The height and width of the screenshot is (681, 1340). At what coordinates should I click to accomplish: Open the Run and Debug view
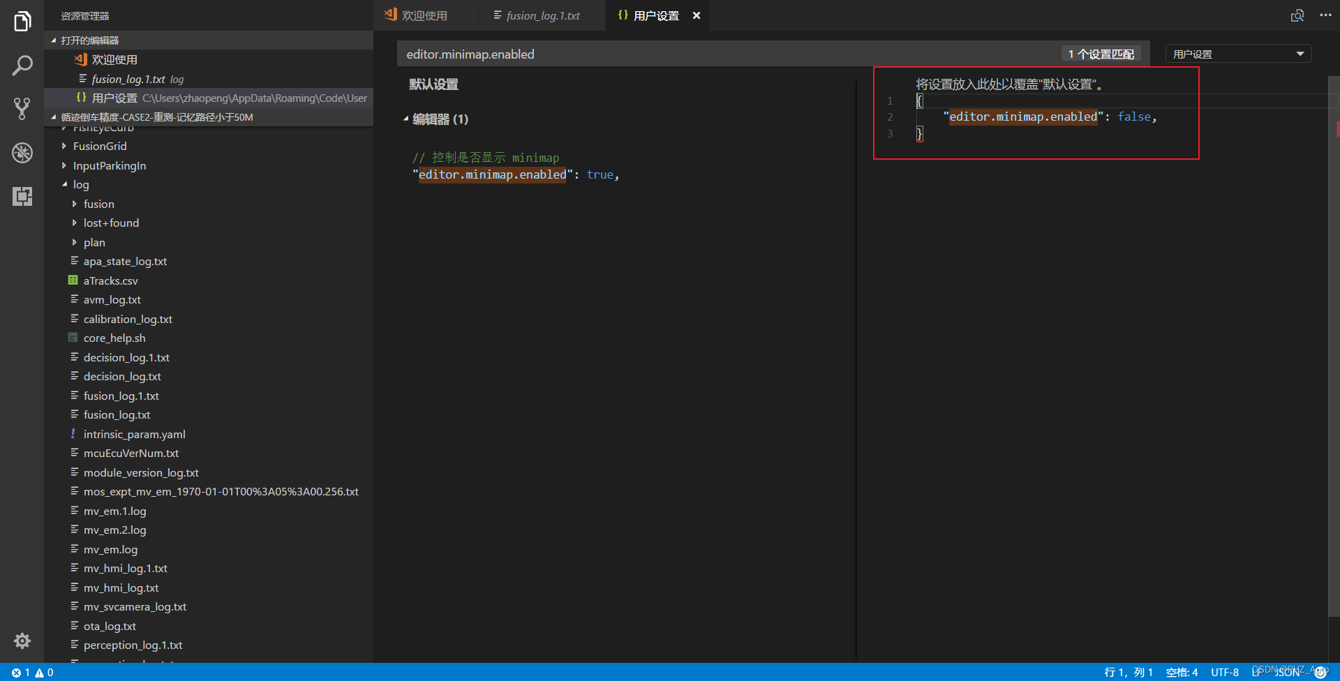click(x=22, y=152)
